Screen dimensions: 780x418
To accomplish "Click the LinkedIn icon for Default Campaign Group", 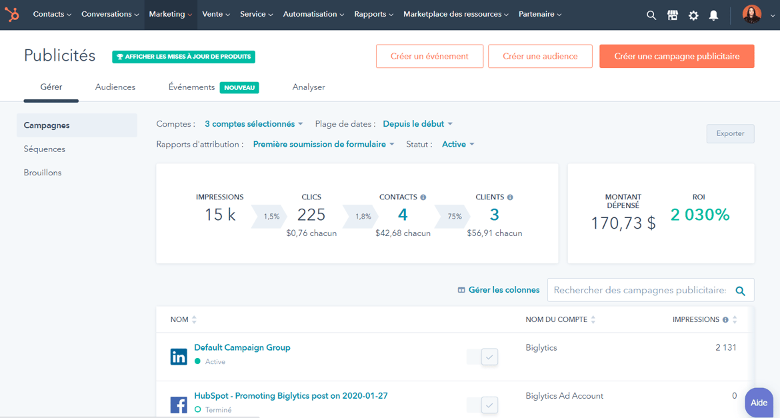I will pyautogui.click(x=179, y=357).
